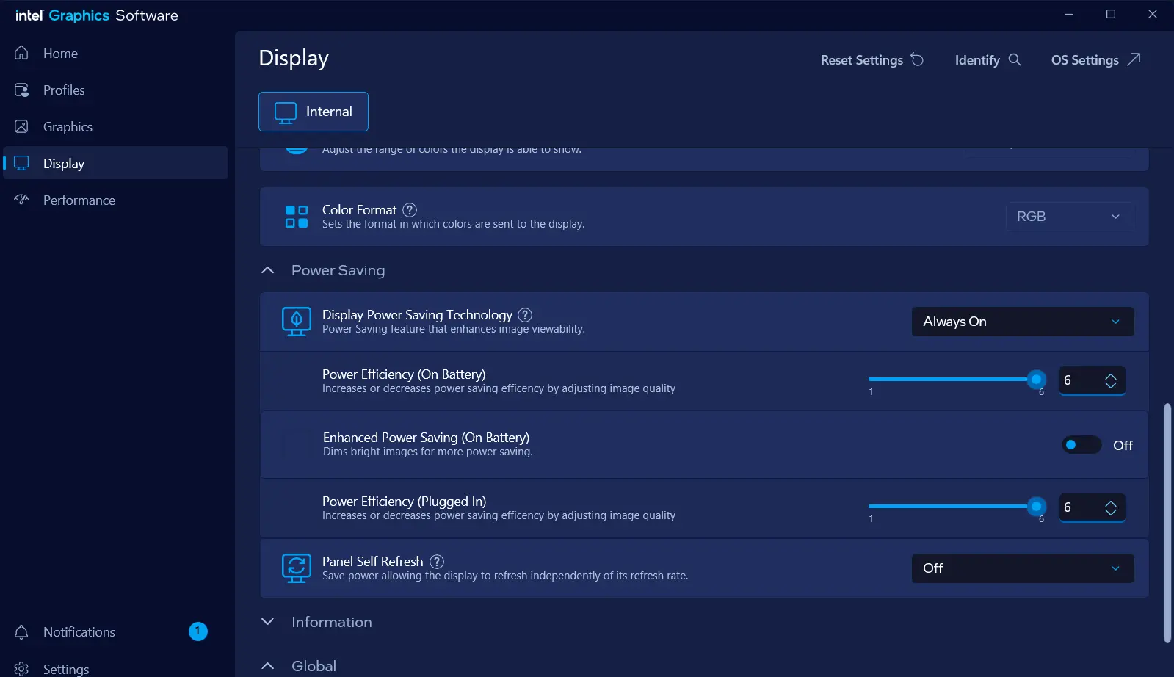
Task: Open Graphics in sidebar
Action: 116,126
